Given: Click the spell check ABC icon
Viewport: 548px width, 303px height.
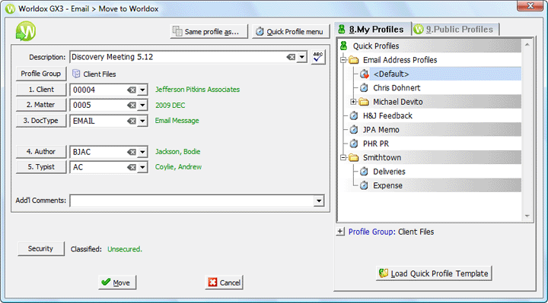Looking at the screenshot, I should point(318,57).
